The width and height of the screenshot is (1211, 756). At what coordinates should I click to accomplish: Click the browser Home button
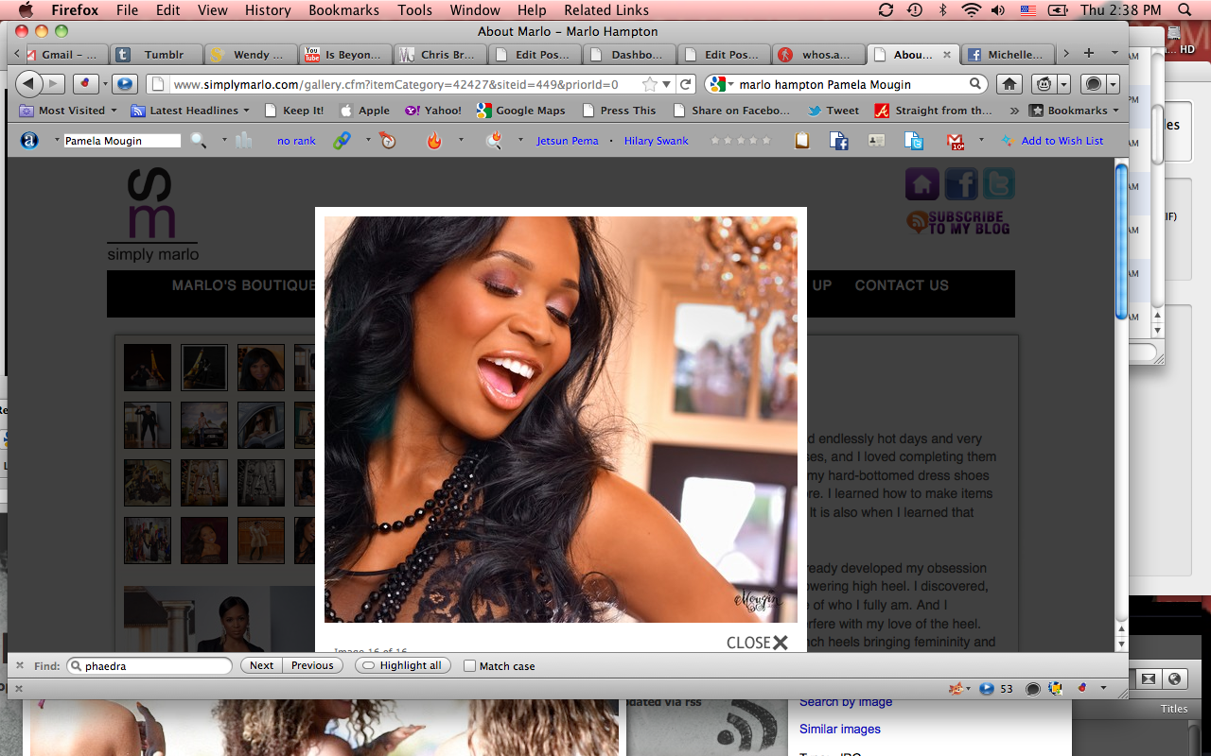(1009, 84)
